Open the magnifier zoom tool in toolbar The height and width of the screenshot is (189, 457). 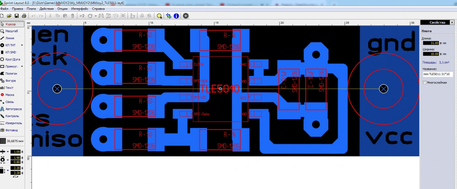point(159,16)
